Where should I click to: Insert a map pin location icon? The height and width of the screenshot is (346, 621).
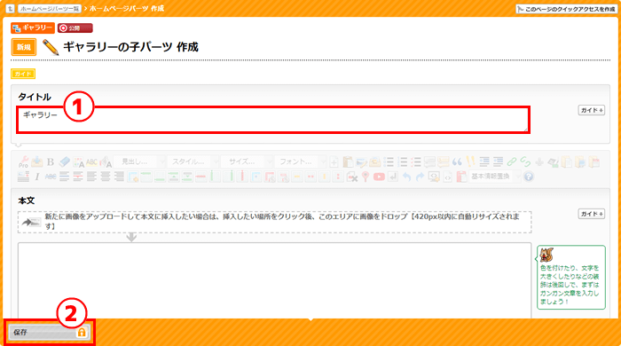click(x=366, y=177)
